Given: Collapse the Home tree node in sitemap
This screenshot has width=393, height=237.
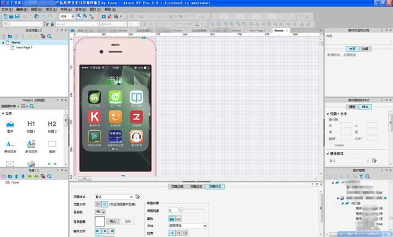Looking at the screenshot, I should tap(3, 42).
